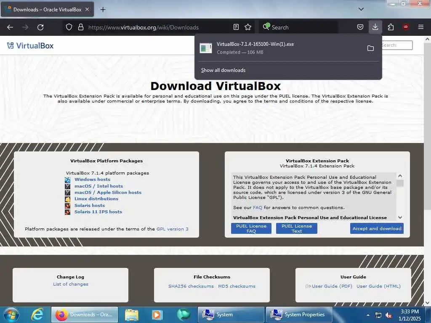Open the Solaris hosts link
The width and height of the screenshot is (431, 323).
(90, 205)
